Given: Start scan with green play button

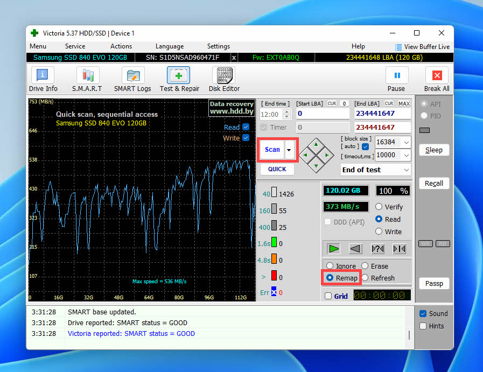Looking at the screenshot, I should pyautogui.click(x=333, y=249).
